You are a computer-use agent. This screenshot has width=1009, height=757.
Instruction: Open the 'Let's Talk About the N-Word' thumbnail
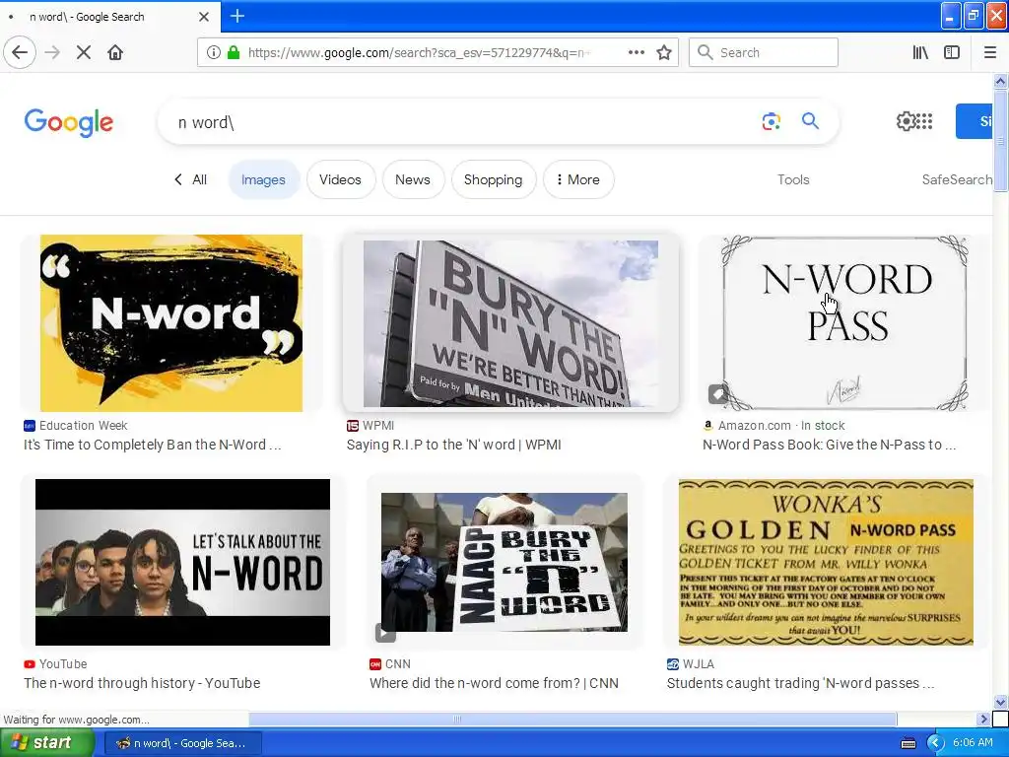[182, 562]
